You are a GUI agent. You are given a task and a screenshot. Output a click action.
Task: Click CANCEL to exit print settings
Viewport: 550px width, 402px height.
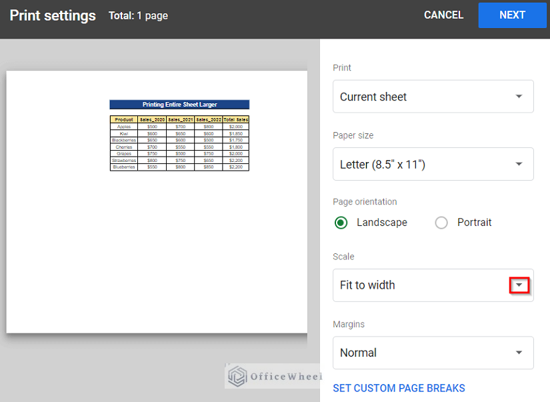pos(443,15)
